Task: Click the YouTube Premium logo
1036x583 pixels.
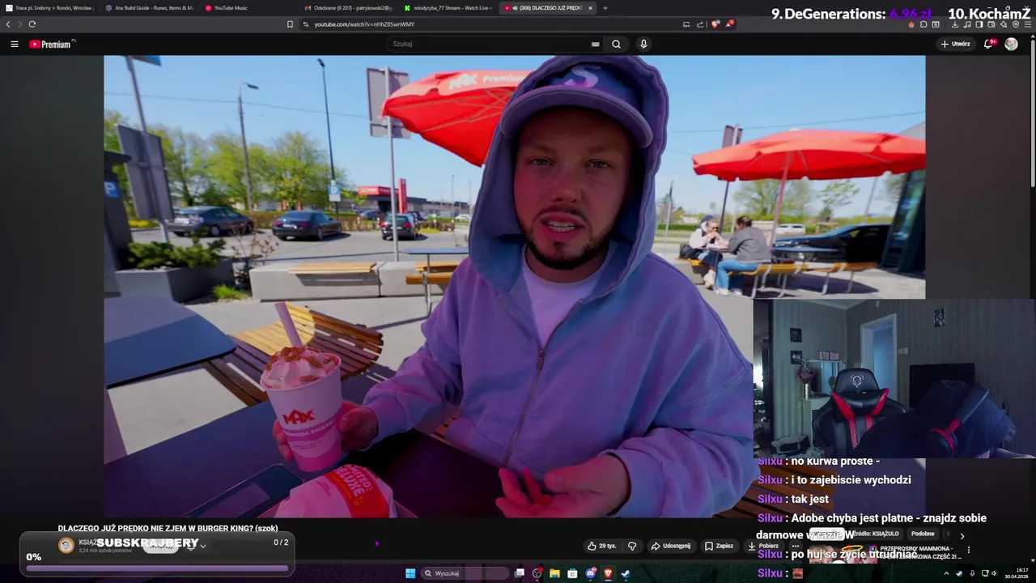Action: pyautogui.click(x=52, y=44)
